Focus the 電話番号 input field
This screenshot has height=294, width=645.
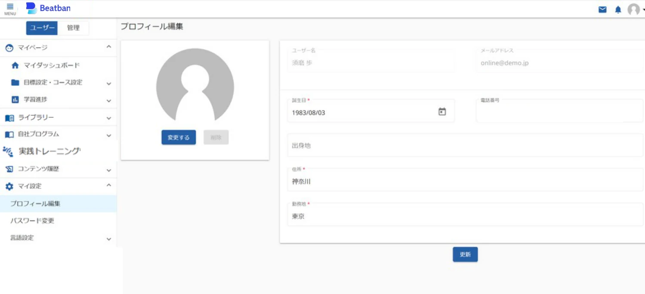(560, 111)
